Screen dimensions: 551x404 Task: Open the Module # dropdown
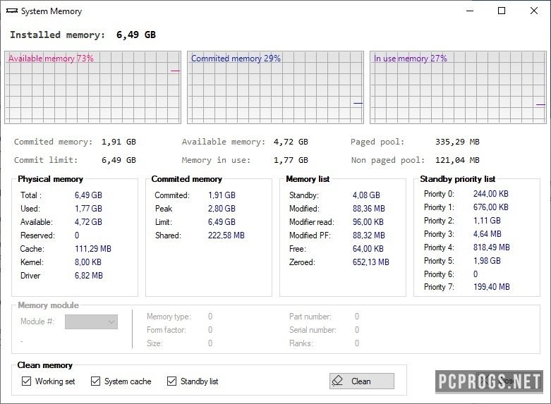point(92,322)
